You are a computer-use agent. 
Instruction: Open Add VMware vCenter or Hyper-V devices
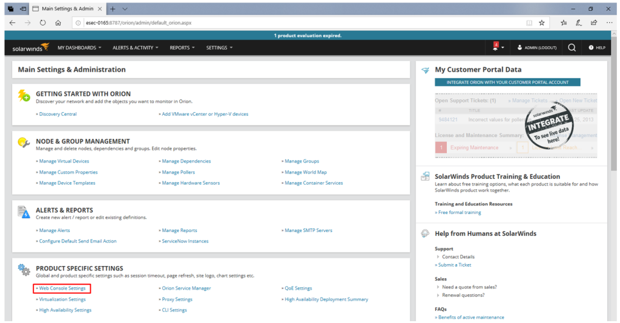point(205,114)
